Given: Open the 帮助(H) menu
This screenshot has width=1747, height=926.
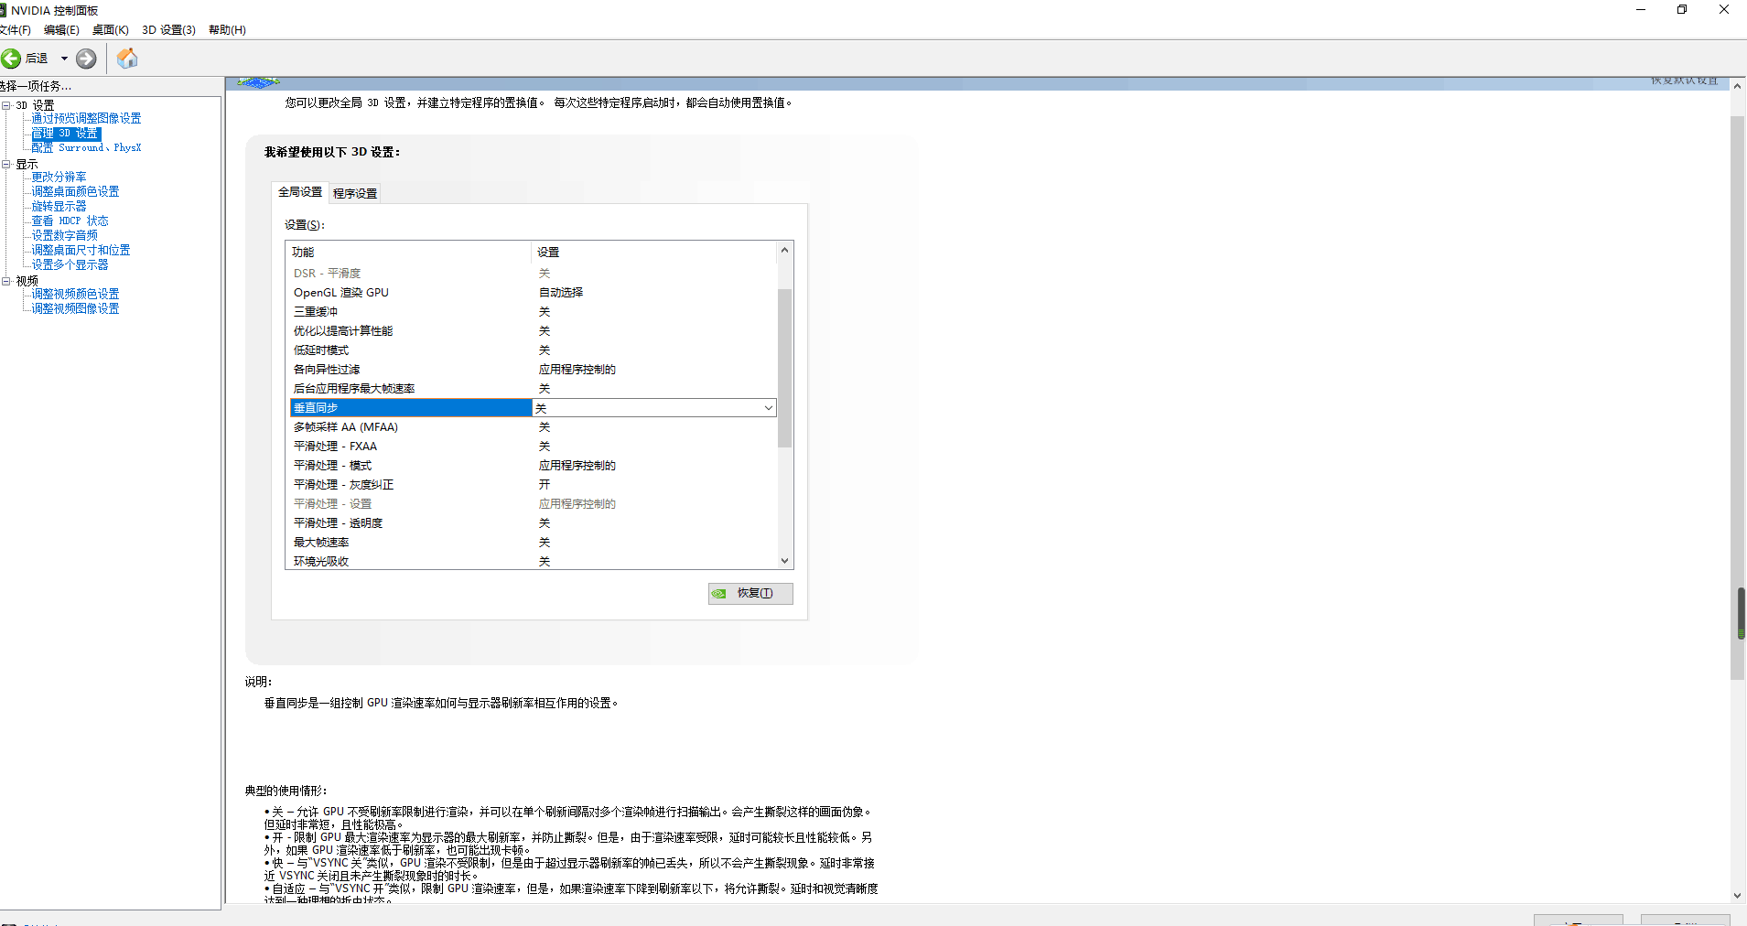Looking at the screenshot, I should point(227,30).
